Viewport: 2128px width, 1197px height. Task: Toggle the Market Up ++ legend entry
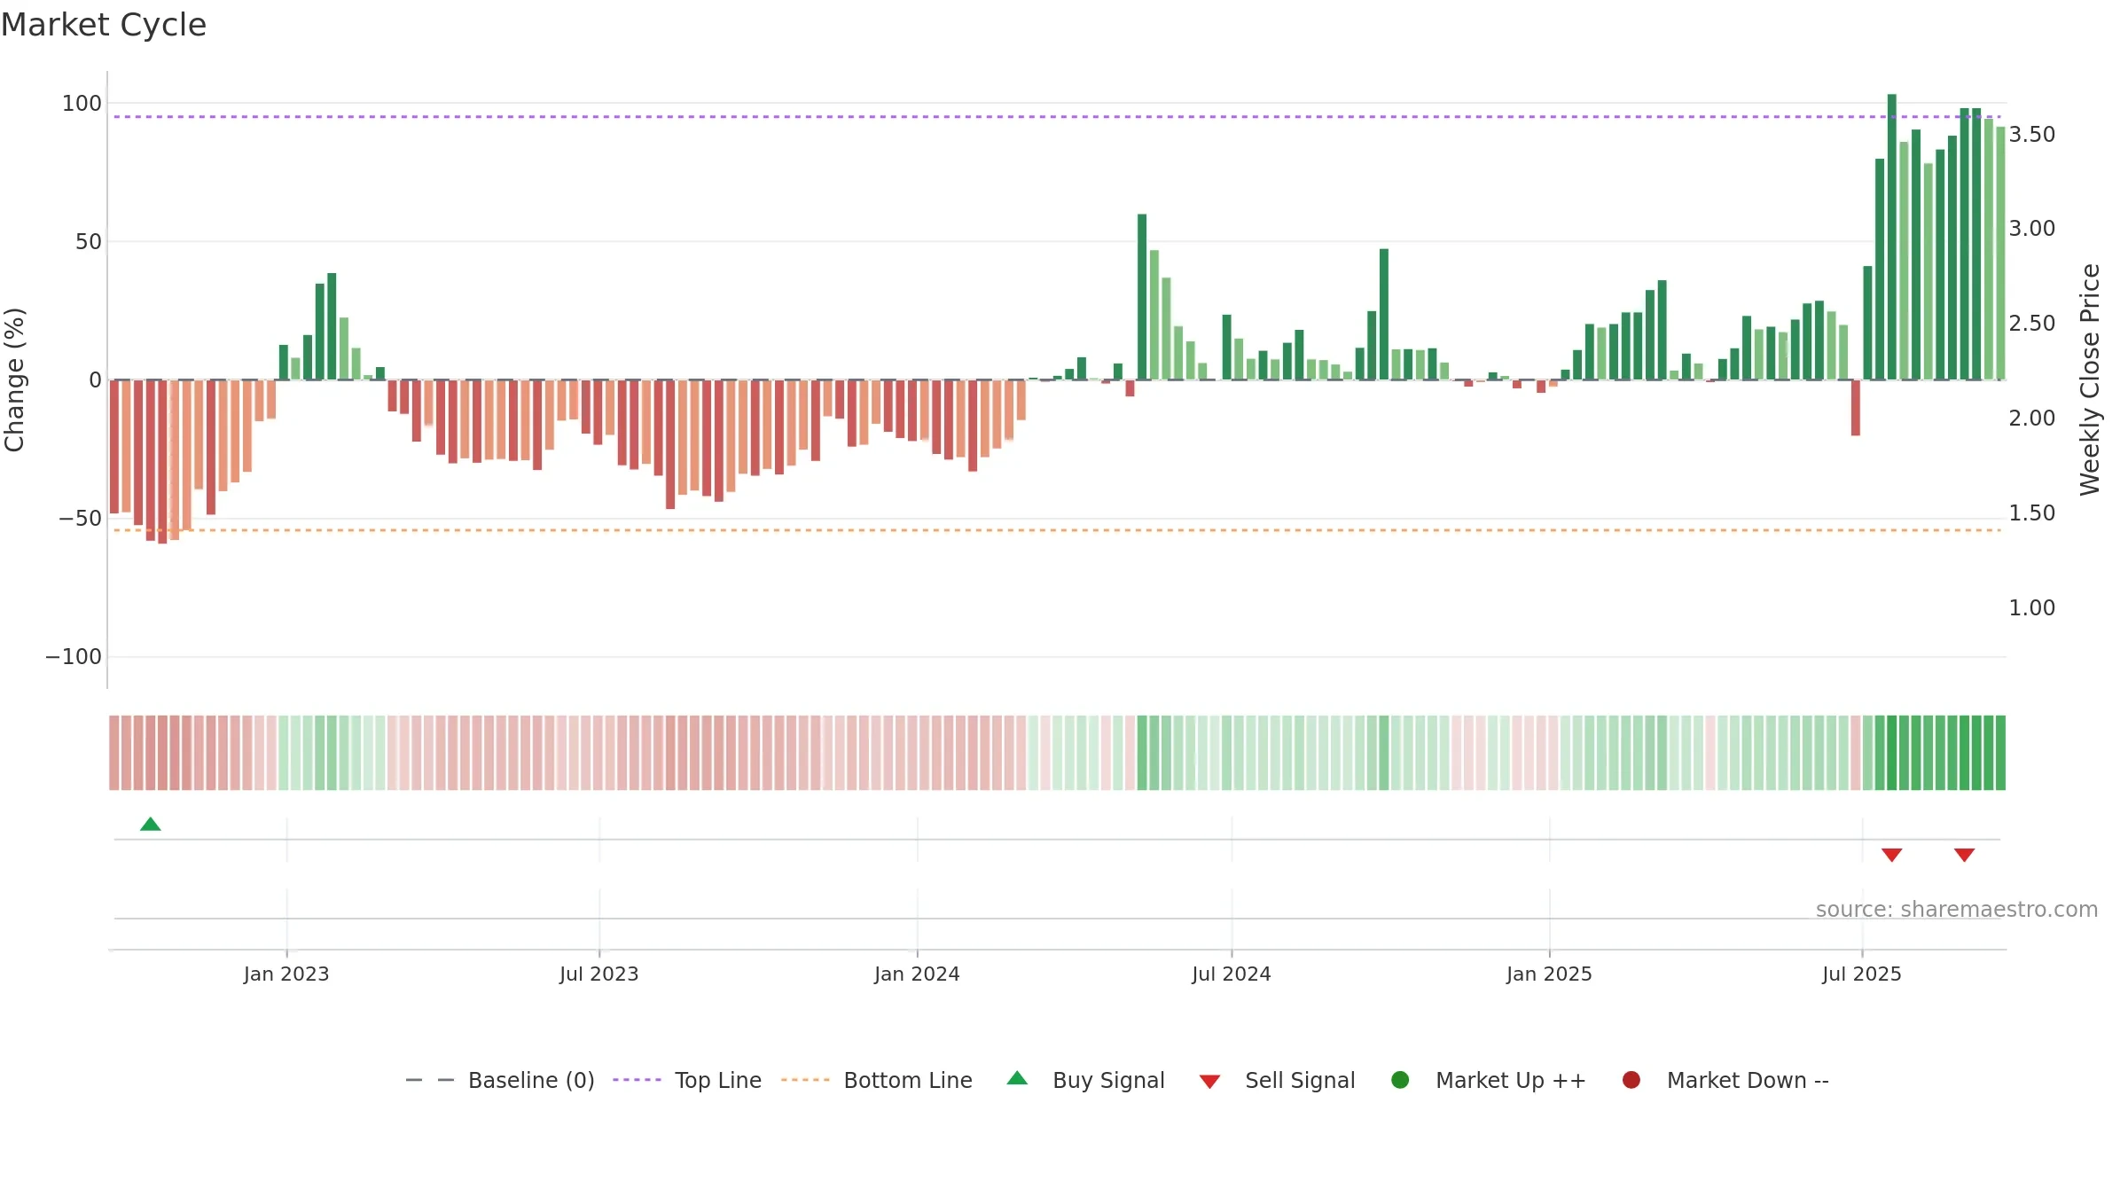coord(1489,1080)
